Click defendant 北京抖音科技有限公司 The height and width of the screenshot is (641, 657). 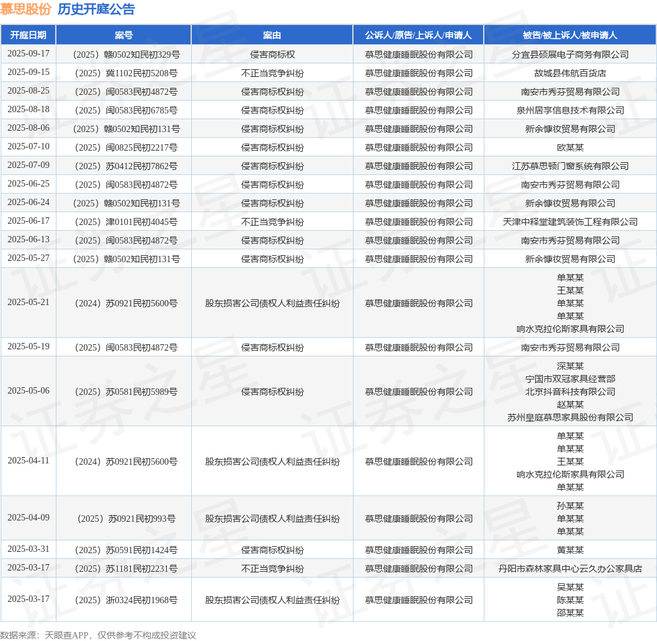(570, 392)
